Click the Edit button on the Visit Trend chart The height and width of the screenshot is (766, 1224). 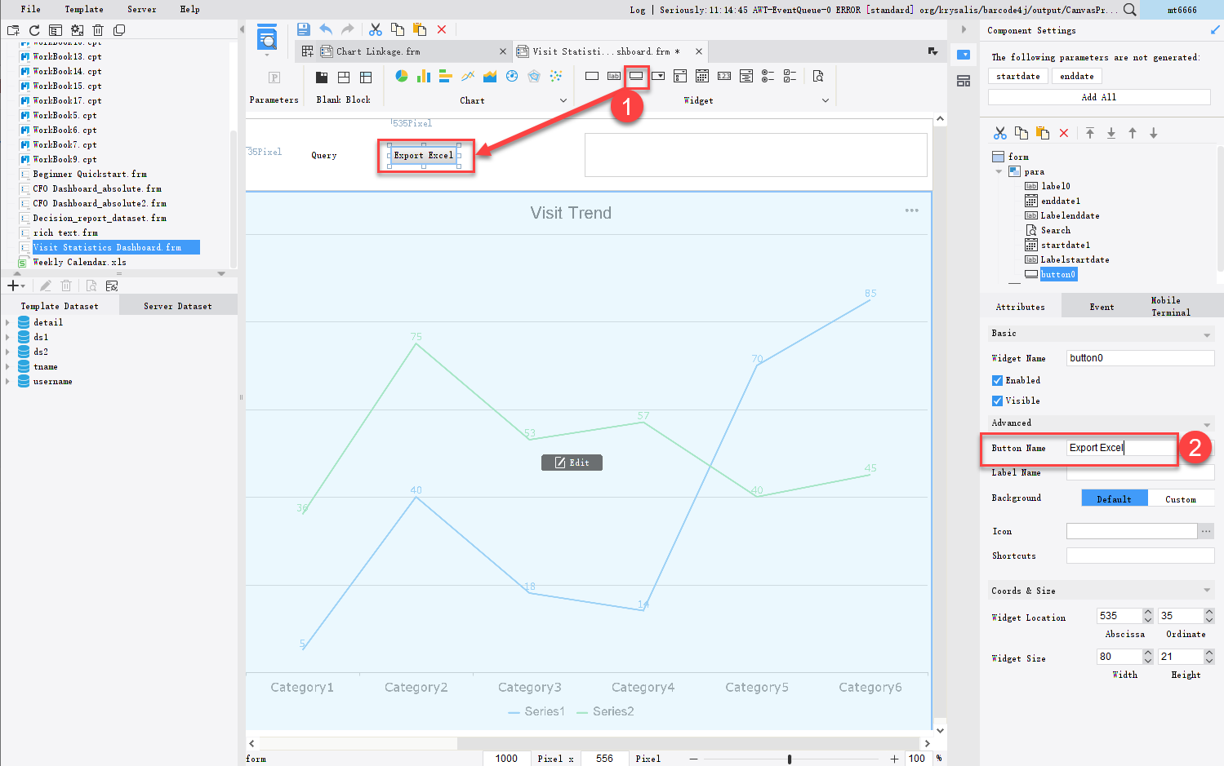(x=572, y=462)
